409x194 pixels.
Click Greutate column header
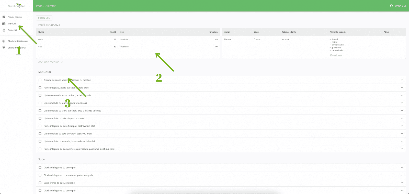coord(213,32)
